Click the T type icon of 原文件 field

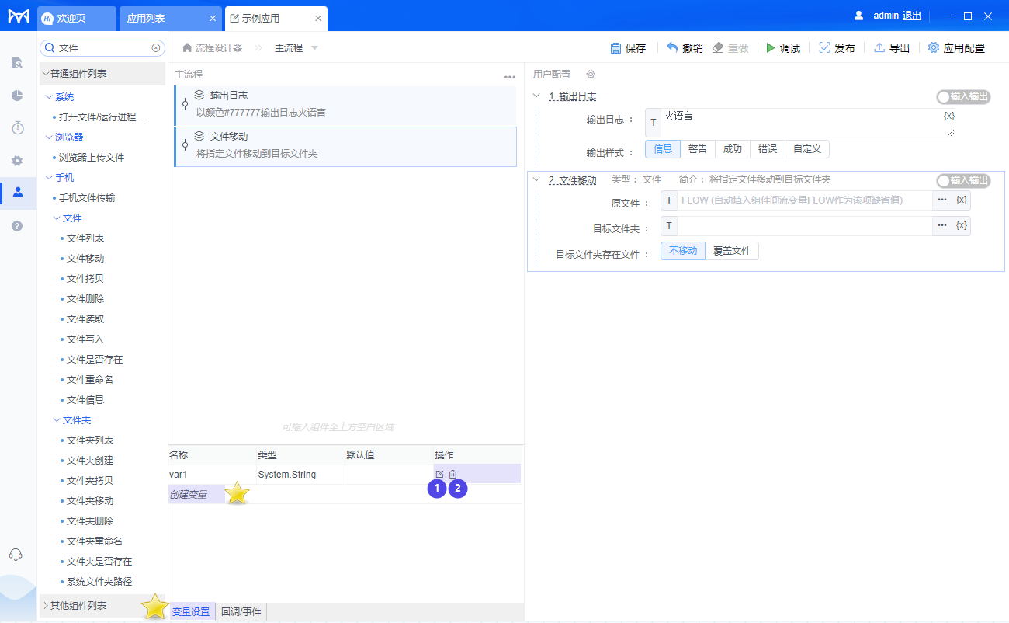669,200
